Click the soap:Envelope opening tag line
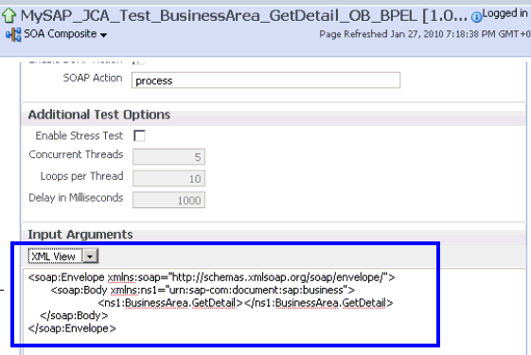The width and height of the screenshot is (531, 355). [212, 277]
